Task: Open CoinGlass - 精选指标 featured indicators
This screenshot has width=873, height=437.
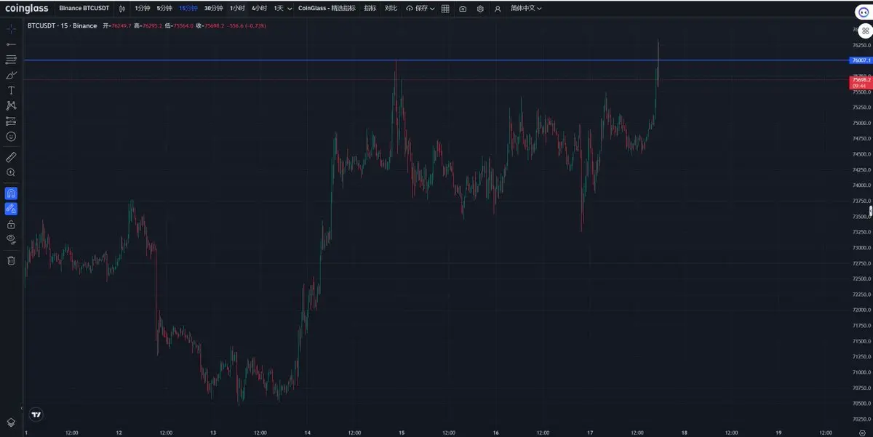Action: click(x=327, y=9)
